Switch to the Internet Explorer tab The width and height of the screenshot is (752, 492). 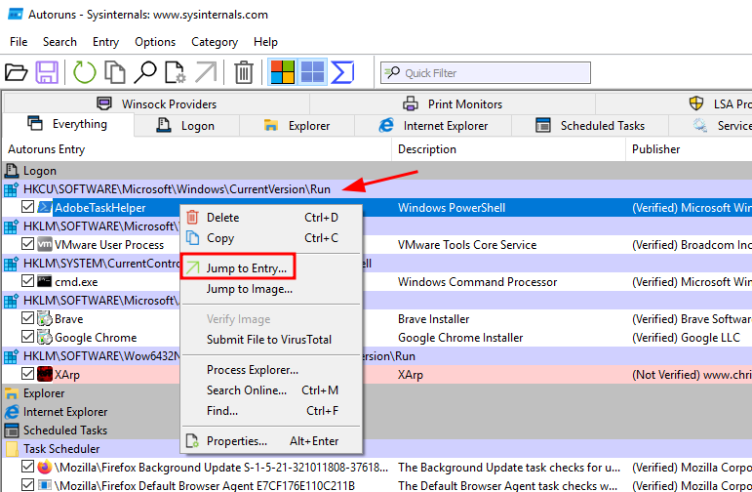point(433,126)
